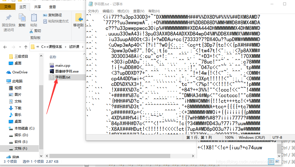Click file list horizontal scrollbar left arrow

coord(47,156)
